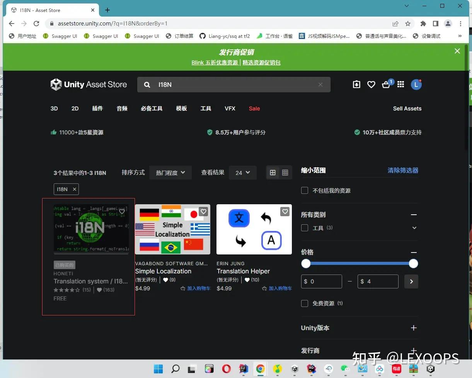Click the price range slider handle
Image resolution: width=472 pixels, height=378 pixels.
[x=413, y=263]
